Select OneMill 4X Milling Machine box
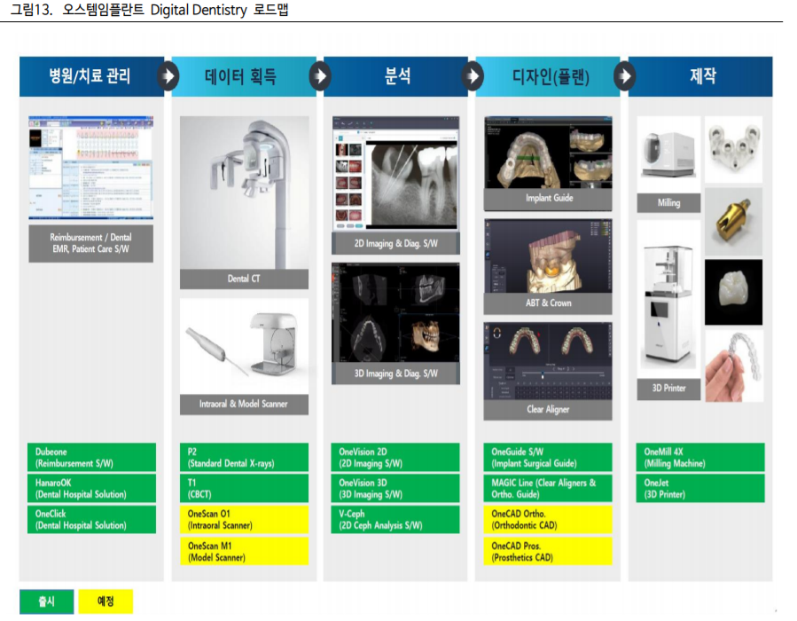The width and height of the screenshot is (797, 621). [x=700, y=457]
